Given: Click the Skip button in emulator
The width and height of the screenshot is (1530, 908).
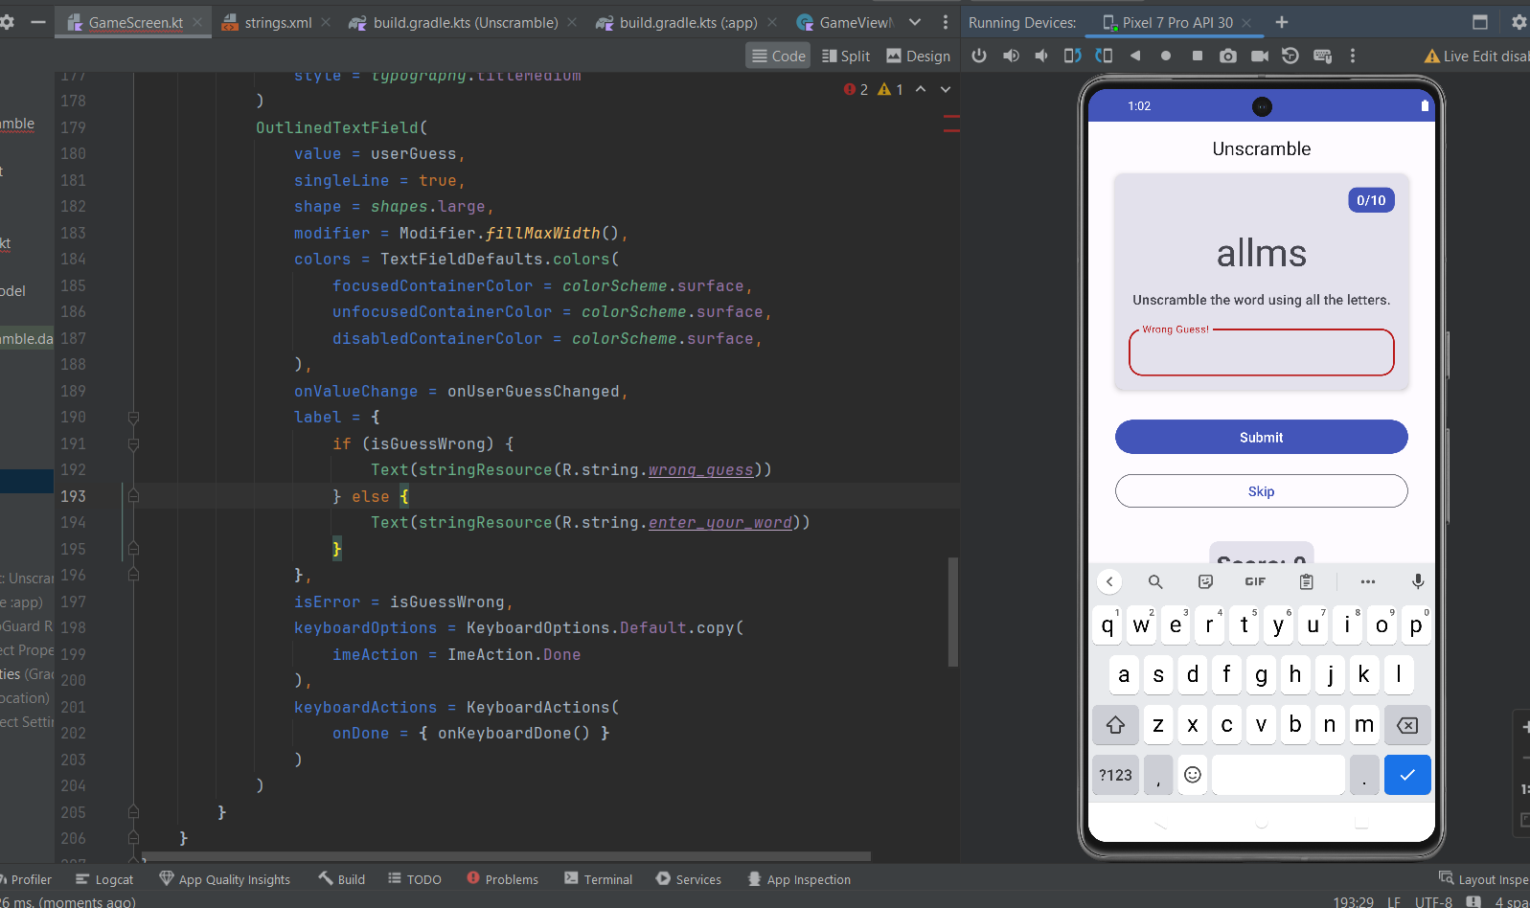Looking at the screenshot, I should coord(1261,491).
